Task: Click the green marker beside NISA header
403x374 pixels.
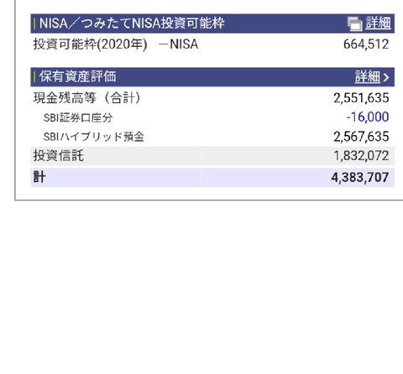Action: tap(34, 23)
